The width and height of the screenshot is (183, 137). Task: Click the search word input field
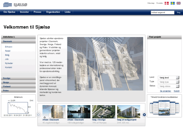coord(162,13)
